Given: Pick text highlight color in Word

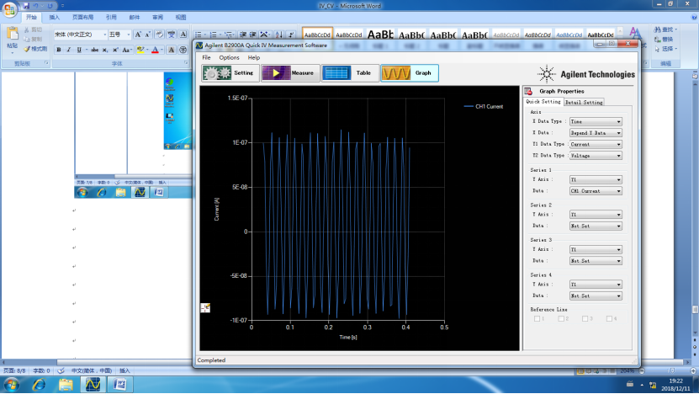Looking at the screenshot, I should [140, 50].
